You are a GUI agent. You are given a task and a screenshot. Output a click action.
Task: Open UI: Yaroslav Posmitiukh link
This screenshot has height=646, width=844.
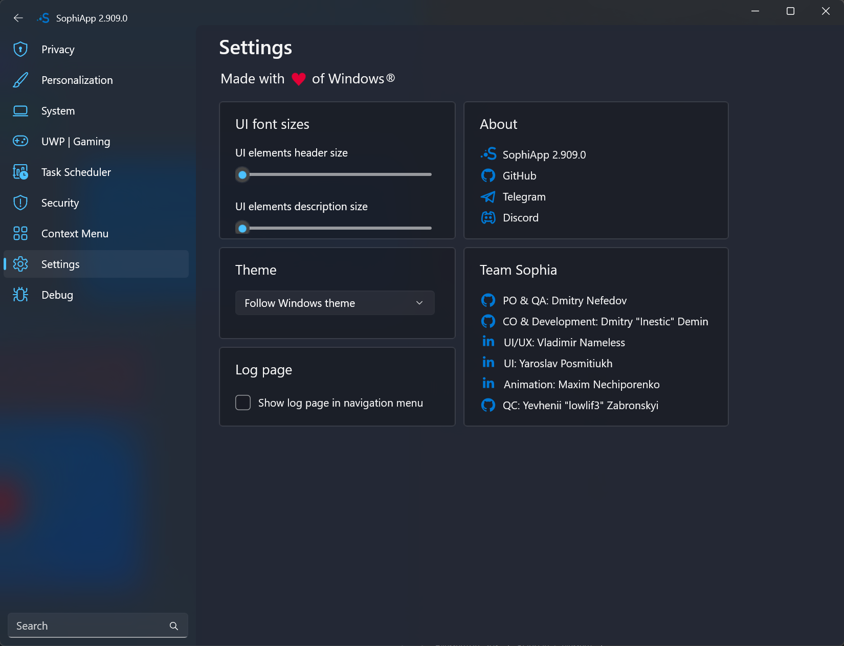[x=558, y=363]
